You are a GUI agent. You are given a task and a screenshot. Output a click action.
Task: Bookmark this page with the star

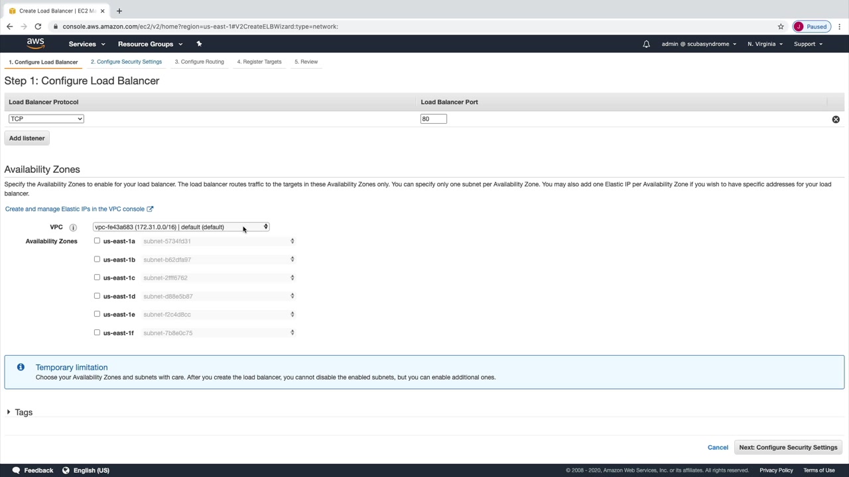(781, 26)
